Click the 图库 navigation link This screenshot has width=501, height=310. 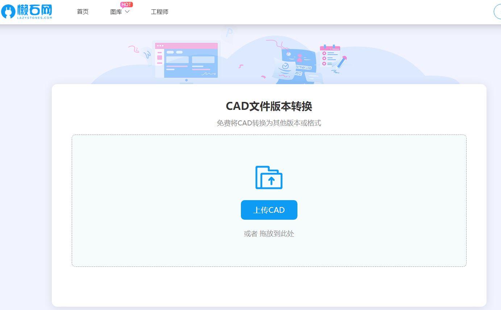coord(117,12)
